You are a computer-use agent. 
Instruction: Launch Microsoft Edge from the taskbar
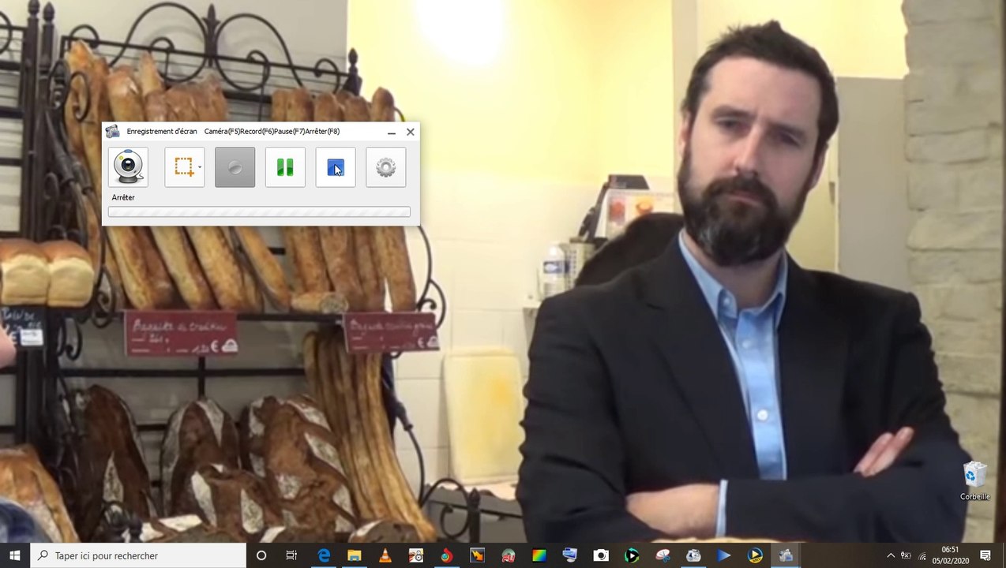323,555
